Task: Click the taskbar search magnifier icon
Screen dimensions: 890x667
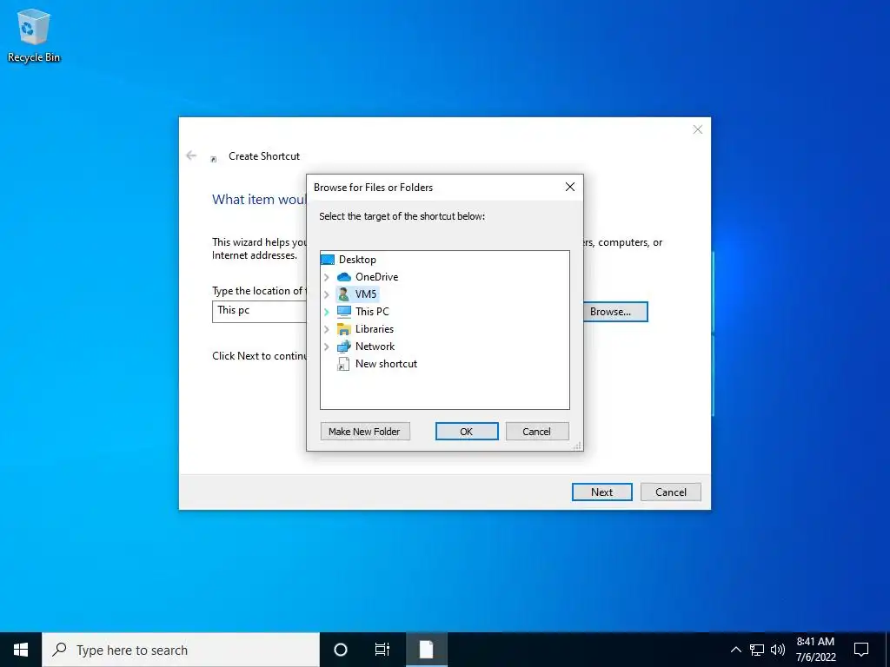Action: (59, 650)
